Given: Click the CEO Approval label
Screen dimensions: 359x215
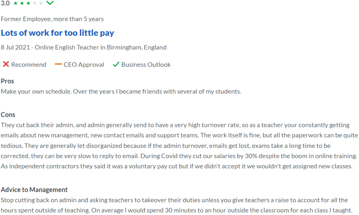Looking at the screenshot, I should point(84,65).
